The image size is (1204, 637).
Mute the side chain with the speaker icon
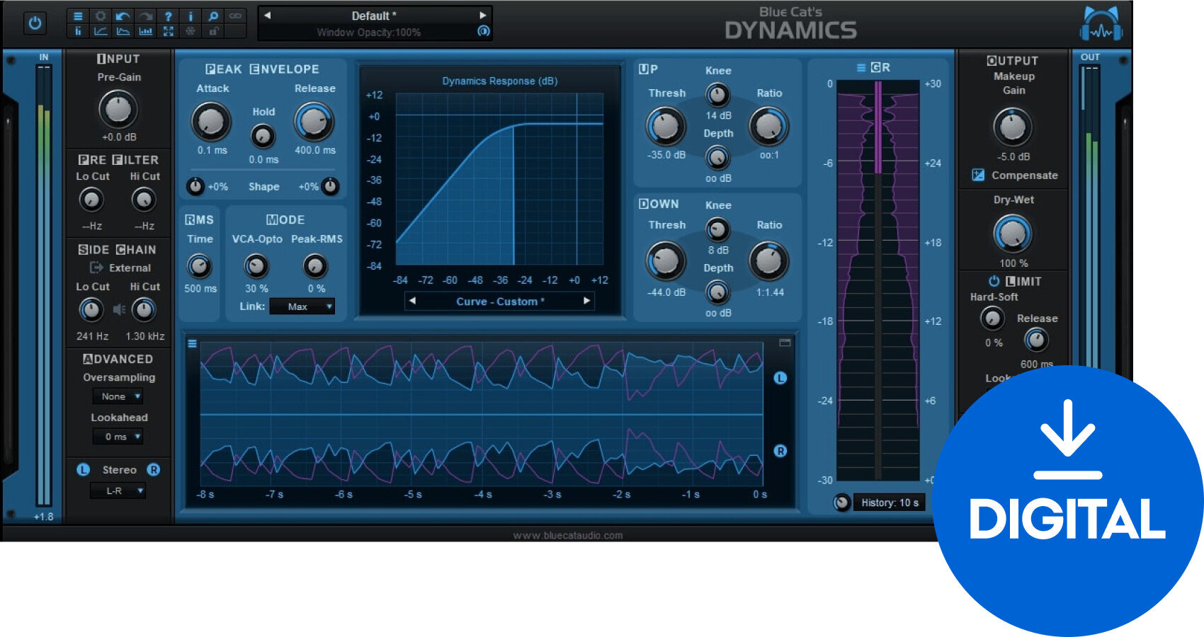point(119,309)
